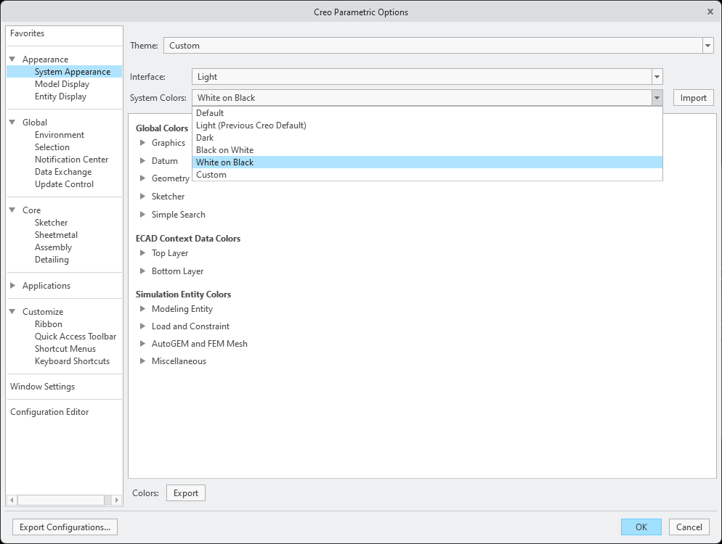Expand the Sketcher color group
722x544 pixels.
coord(143,197)
